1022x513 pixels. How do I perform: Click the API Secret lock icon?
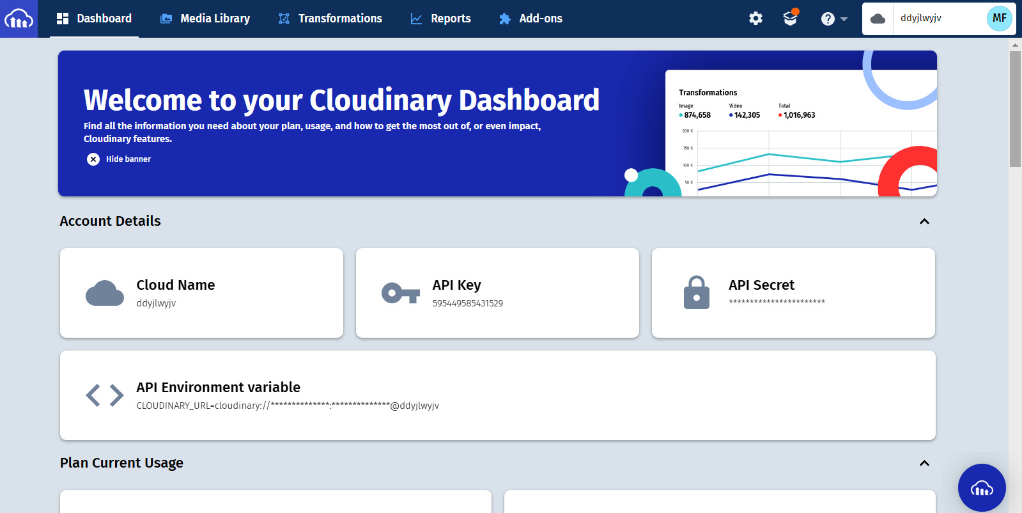pyautogui.click(x=697, y=292)
